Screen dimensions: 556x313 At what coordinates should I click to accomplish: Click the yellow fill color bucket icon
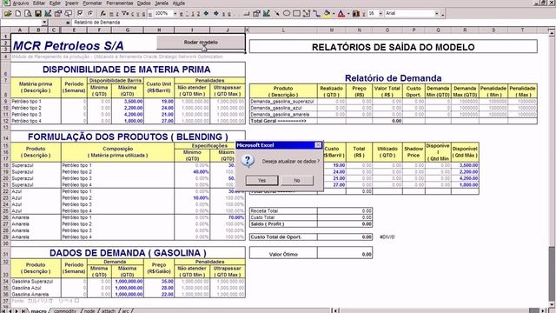click(x=327, y=14)
